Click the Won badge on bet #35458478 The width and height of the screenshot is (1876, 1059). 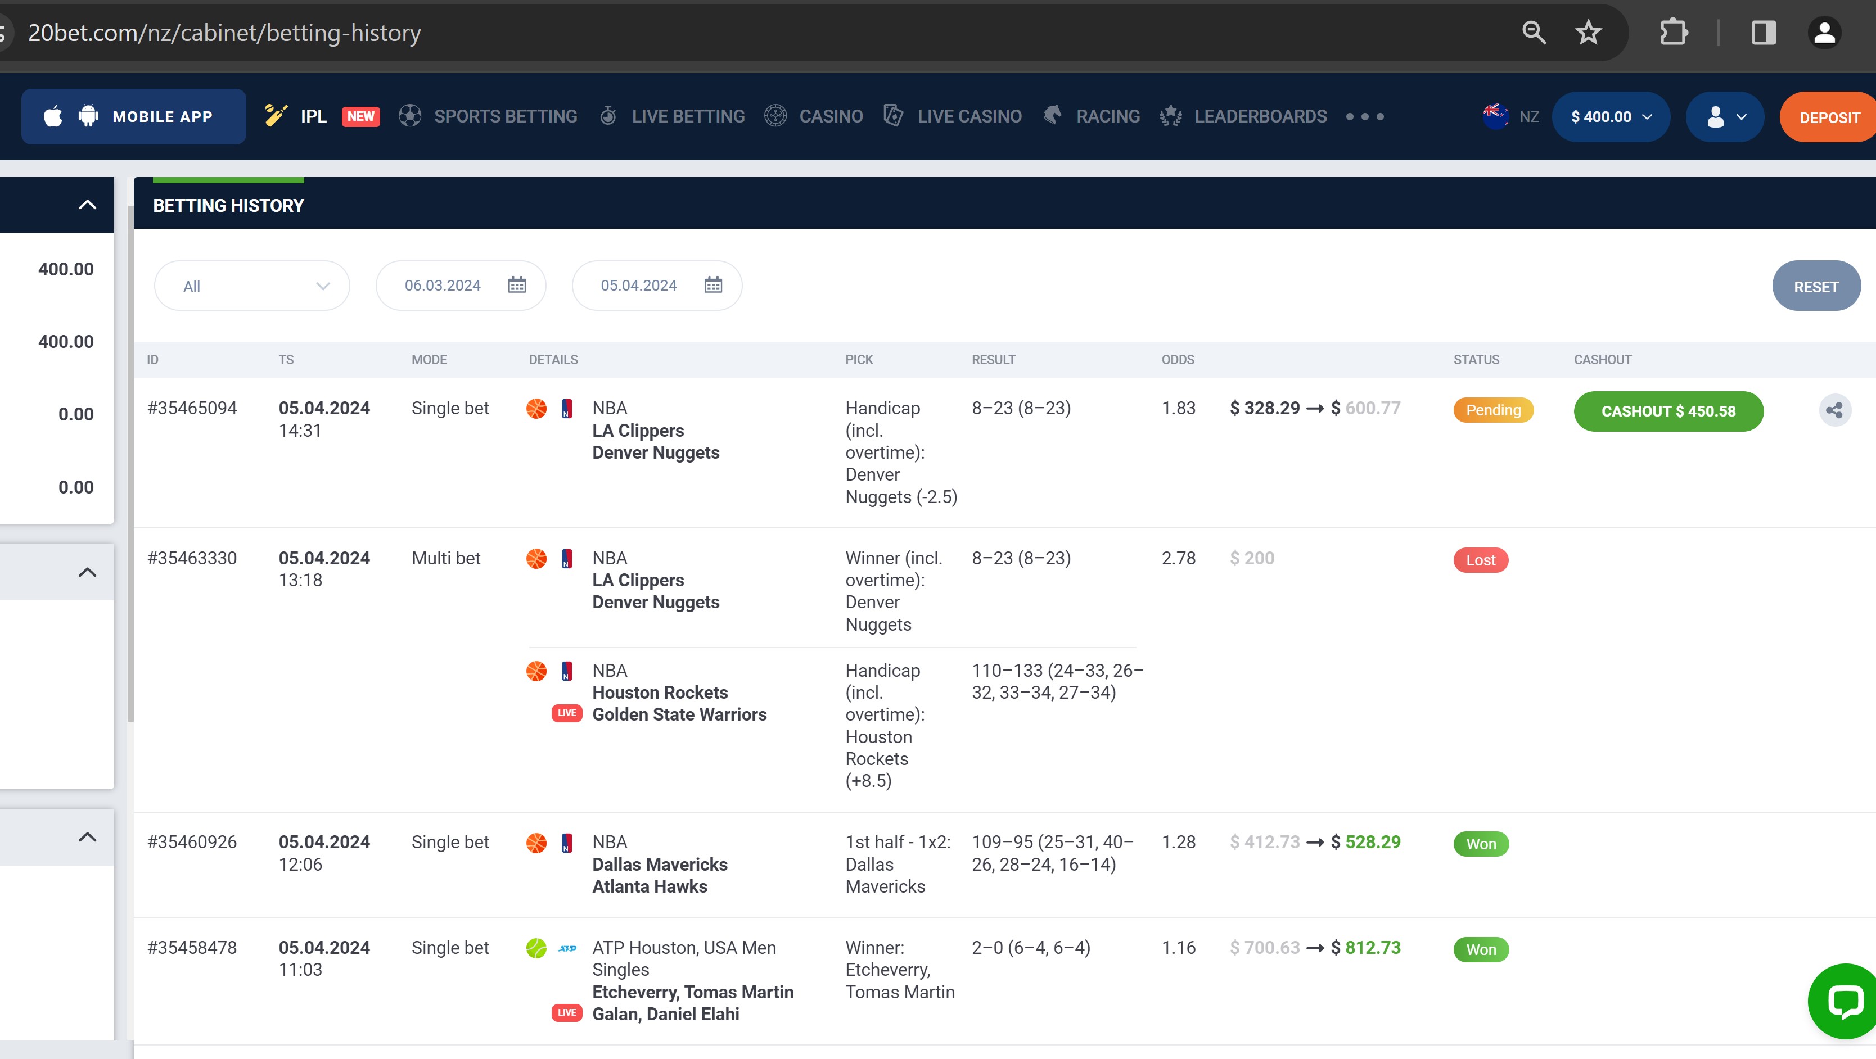pos(1481,949)
